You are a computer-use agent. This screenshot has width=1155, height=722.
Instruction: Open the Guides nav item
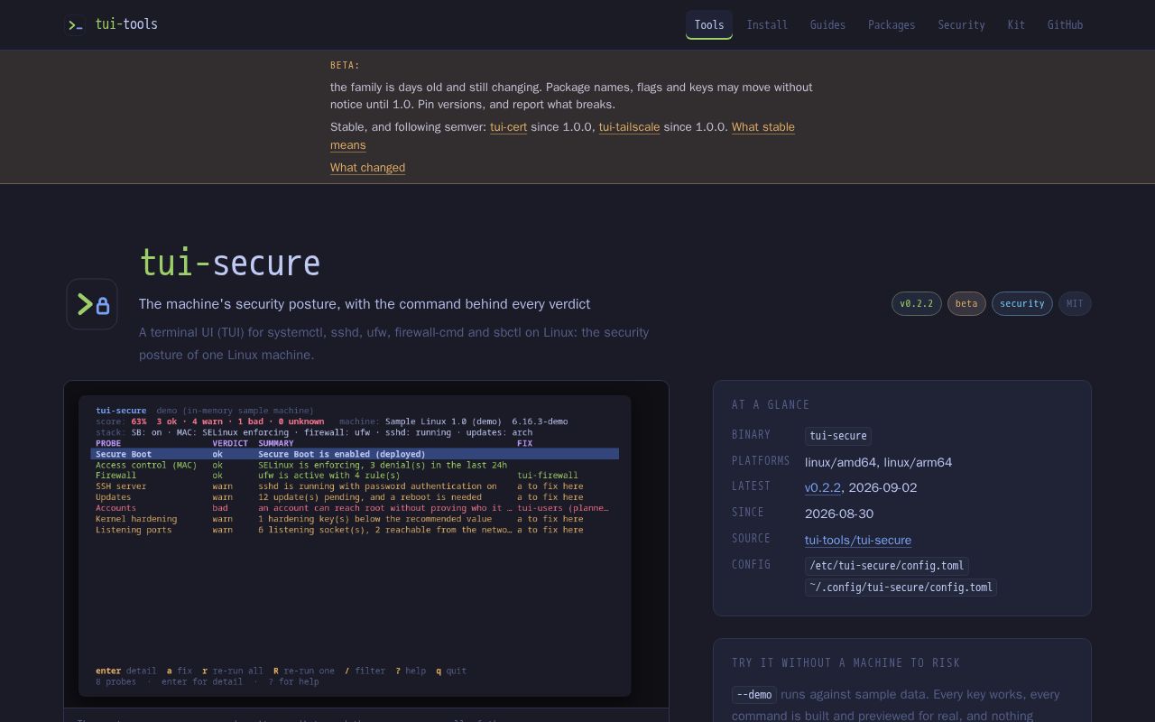(x=827, y=24)
